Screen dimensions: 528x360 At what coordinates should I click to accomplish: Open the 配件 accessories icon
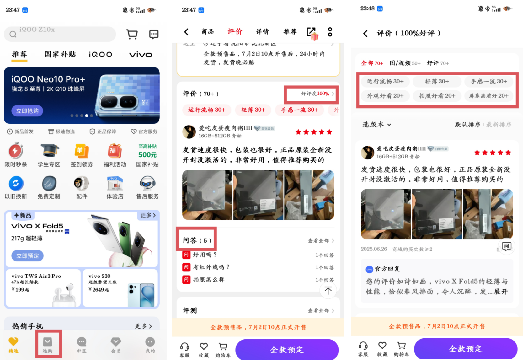tap(82, 187)
